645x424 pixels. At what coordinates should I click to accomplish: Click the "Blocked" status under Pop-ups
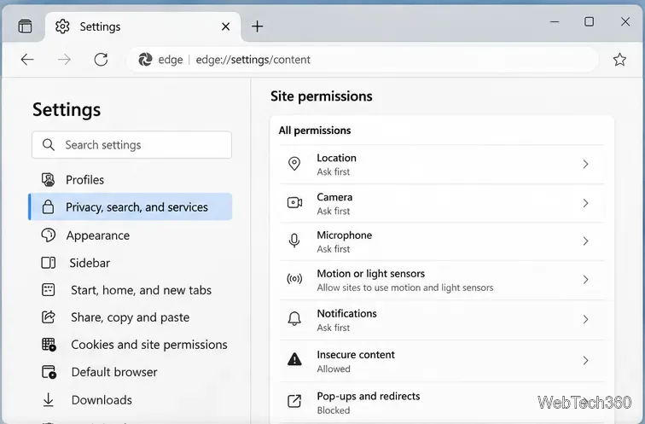[334, 410]
